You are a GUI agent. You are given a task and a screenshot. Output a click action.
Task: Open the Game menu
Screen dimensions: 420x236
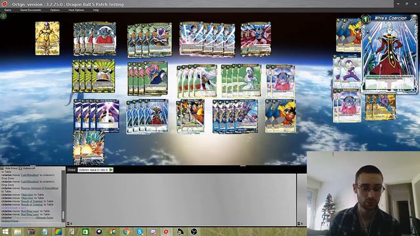[7, 10]
